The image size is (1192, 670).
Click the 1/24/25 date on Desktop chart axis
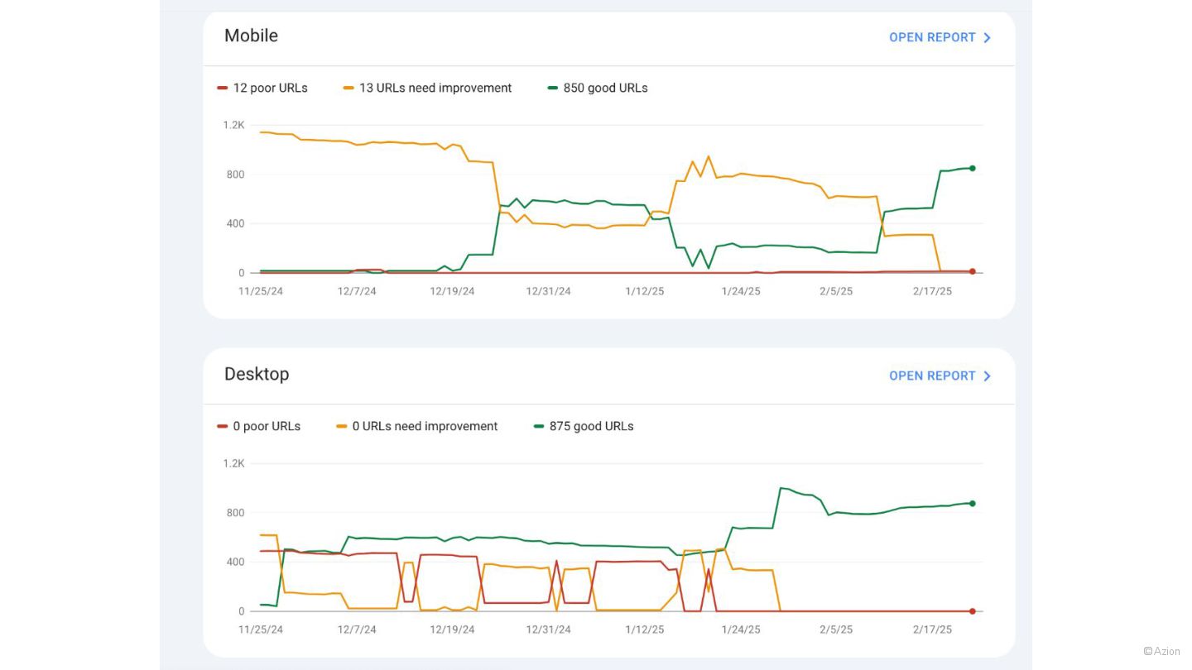pyautogui.click(x=741, y=629)
